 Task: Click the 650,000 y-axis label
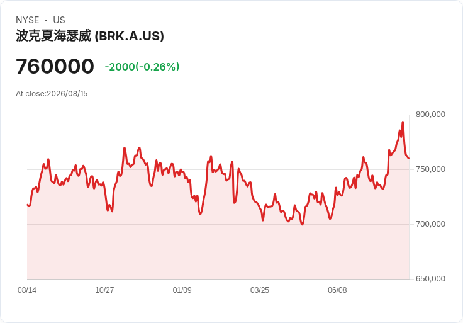point(430,279)
